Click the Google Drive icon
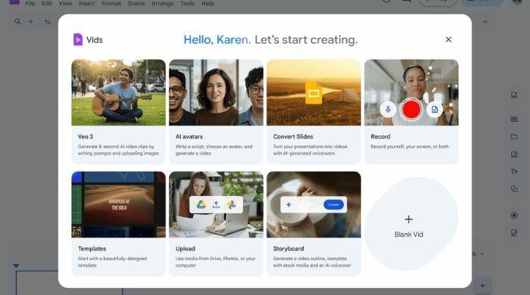Screen dimensions: 530x295 click(x=201, y=204)
